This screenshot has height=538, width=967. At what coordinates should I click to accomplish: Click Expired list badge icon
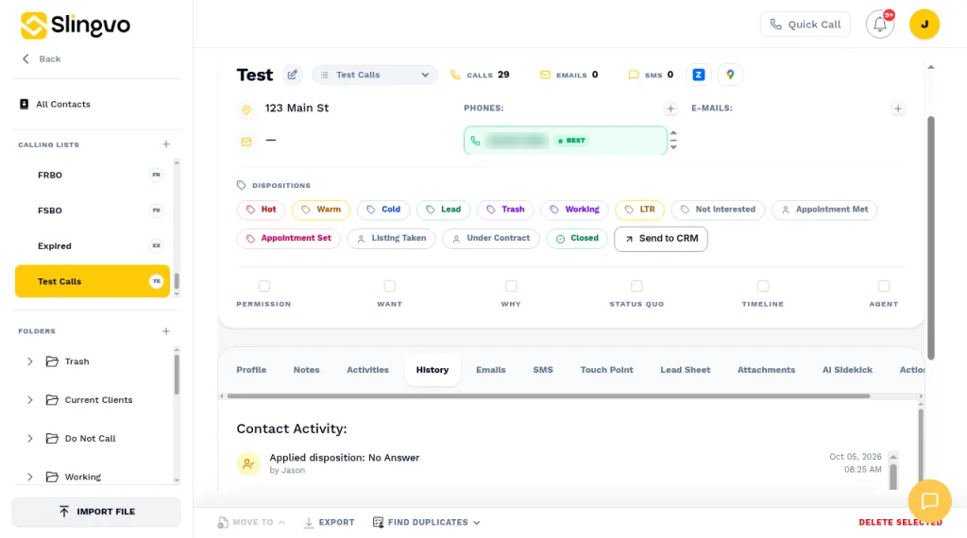(156, 245)
